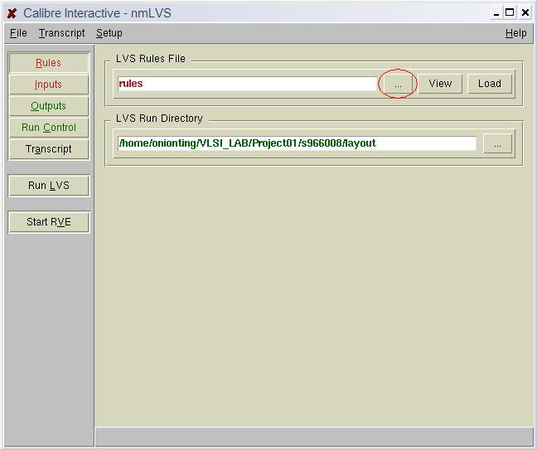The height and width of the screenshot is (450, 537).
Task: Switch to the Outputs panel
Action: (x=49, y=106)
